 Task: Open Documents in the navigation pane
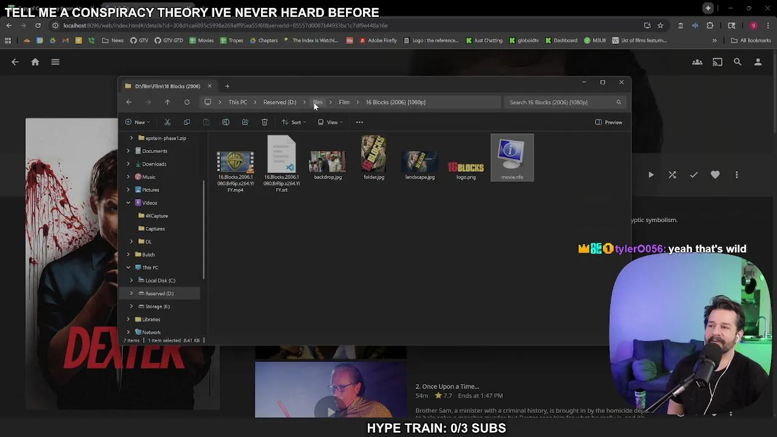pyautogui.click(x=154, y=151)
